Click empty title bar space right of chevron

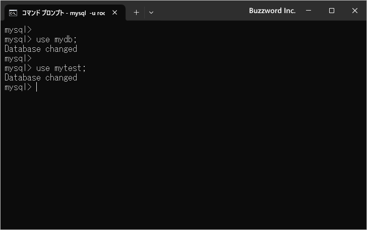click(x=202, y=11)
